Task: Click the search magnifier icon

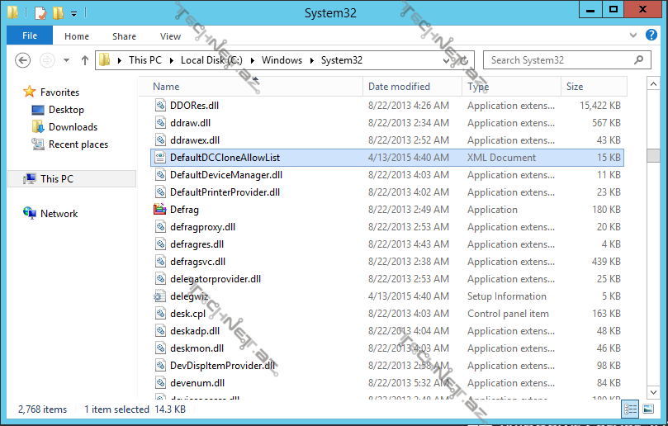Action: [x=638, y=60]
